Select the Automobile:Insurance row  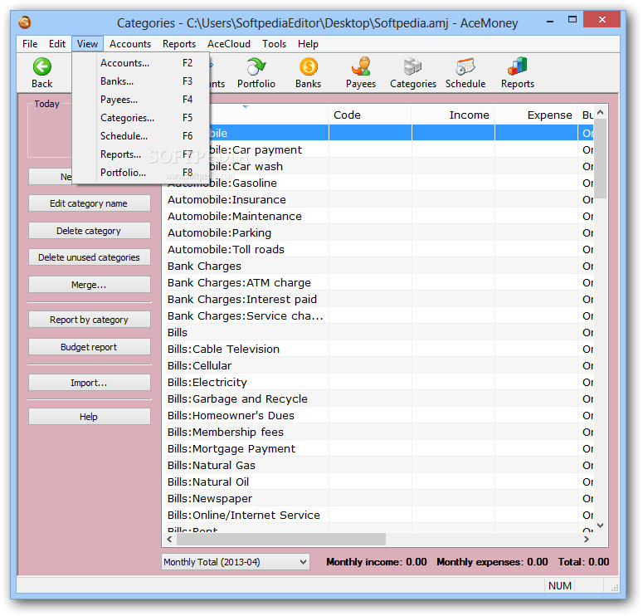click(x=378, y=200)
